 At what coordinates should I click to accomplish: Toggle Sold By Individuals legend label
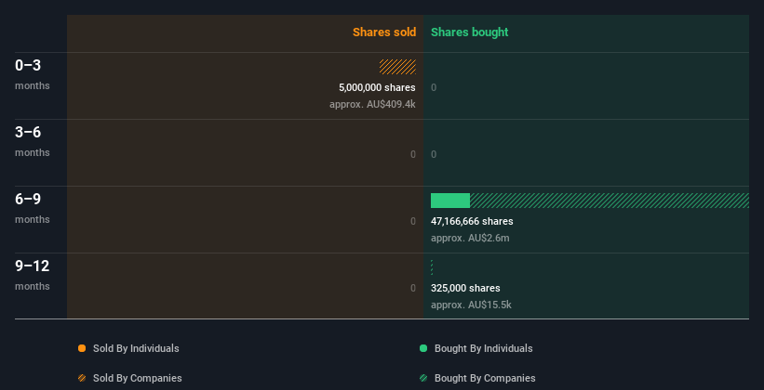[136, 348]
